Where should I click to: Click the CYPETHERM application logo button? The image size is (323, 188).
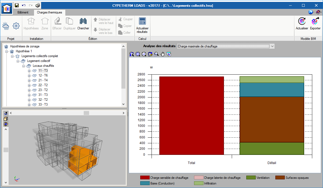[x=7, y=8]
